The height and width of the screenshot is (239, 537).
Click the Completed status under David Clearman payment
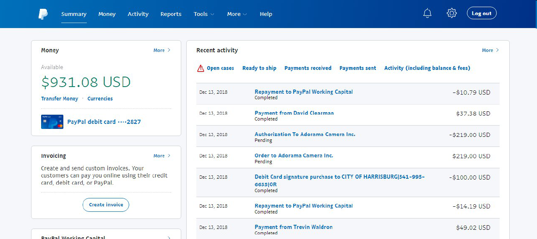[x=266, y=119]
